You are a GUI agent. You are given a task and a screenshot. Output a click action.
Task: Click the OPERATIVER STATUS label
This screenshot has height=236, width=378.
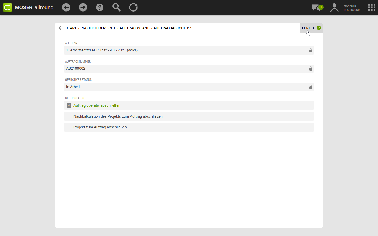tap(78, 80)
